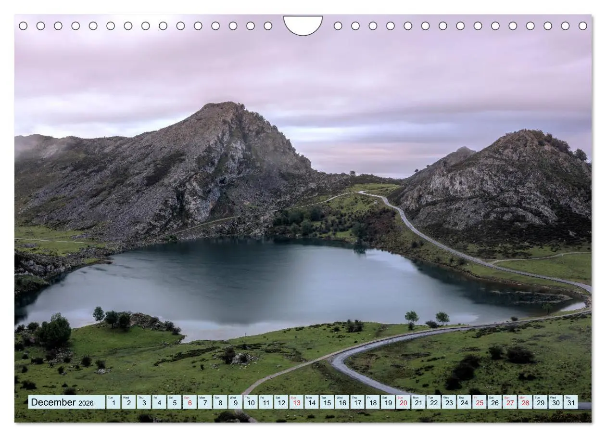
Task: Select the Tue 22 date cell
Action: [x=433, y=402]
